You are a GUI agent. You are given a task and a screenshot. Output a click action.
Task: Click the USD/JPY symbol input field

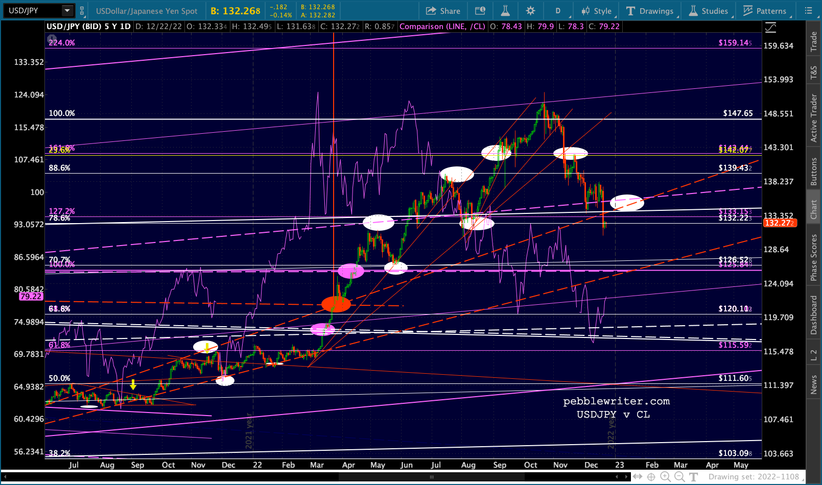[x=33, y=11]
